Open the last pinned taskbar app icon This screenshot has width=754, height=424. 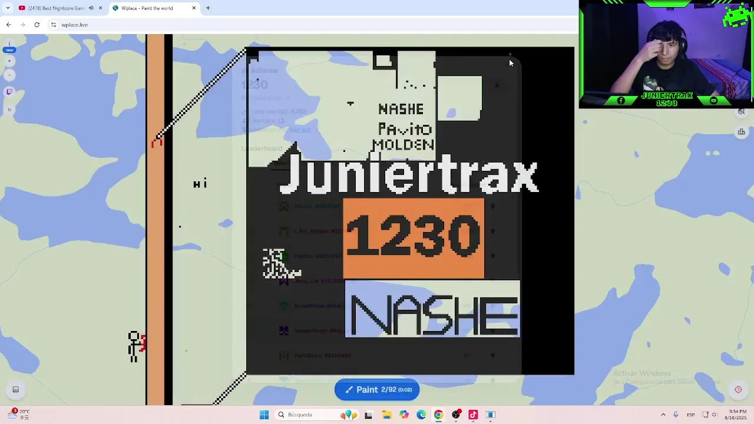click(x=490, y=415)
